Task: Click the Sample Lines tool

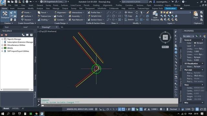Action: [94, 16]
